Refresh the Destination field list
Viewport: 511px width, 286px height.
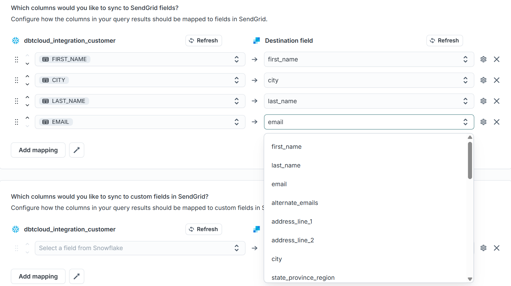click(445, 41)
